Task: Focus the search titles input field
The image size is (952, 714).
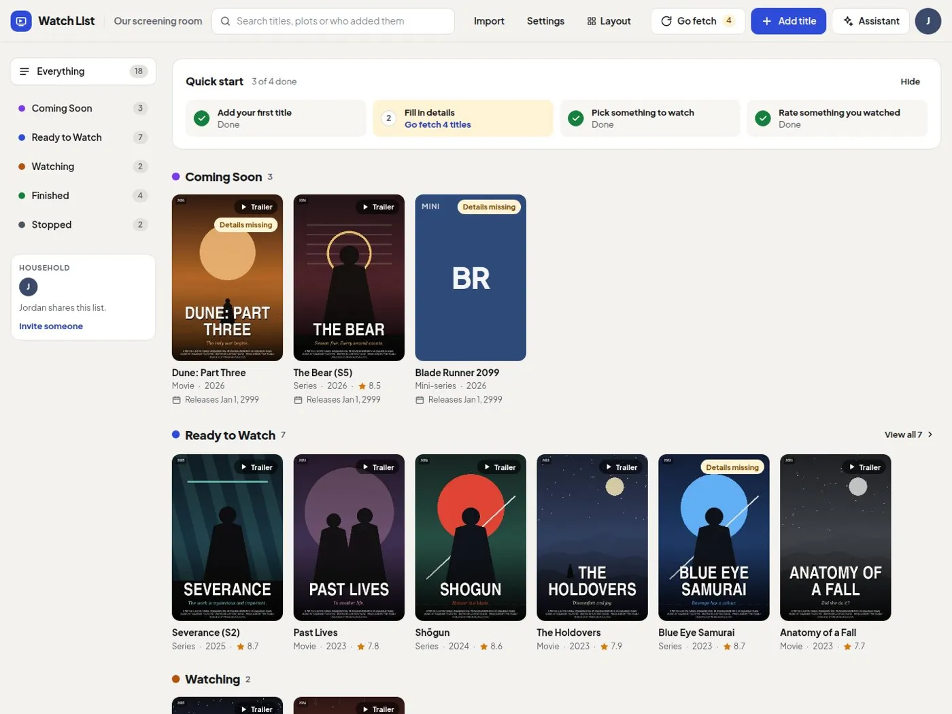Action: tap(333, 21)
